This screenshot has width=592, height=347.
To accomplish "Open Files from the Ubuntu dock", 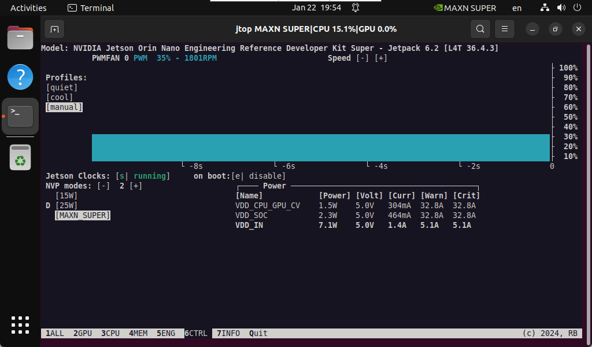I will coord(20,38).
